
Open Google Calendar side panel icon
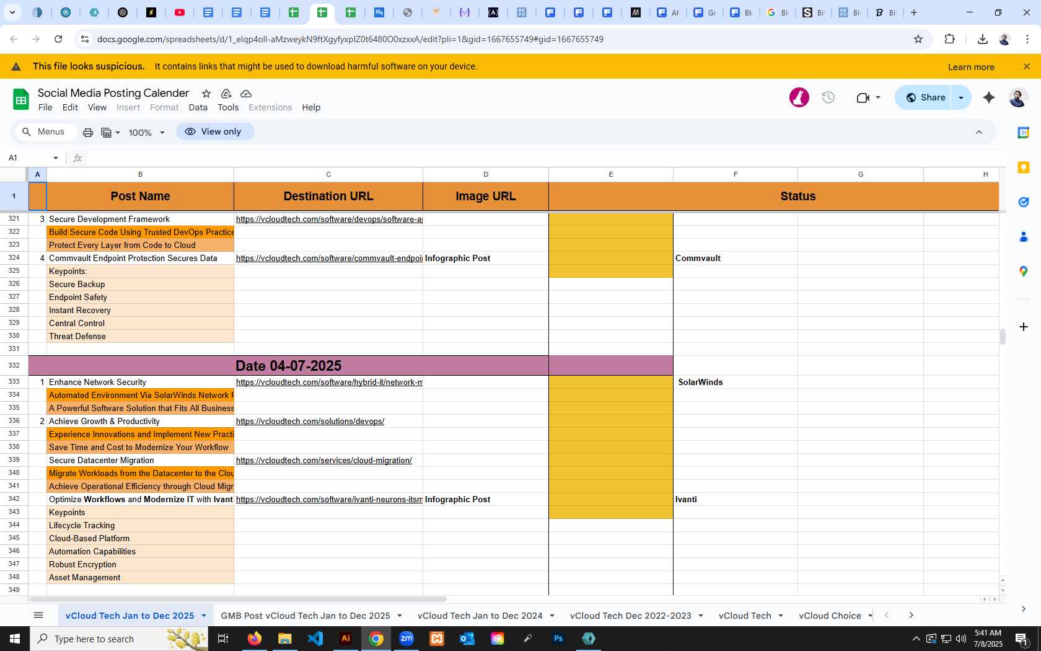[x=1024, y=133]
